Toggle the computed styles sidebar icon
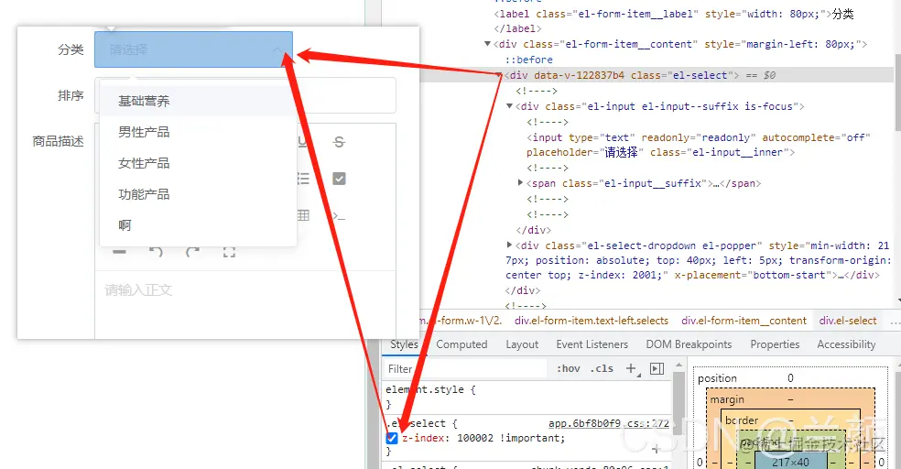The width and height of the screenshot is (901, 469). 657,368
